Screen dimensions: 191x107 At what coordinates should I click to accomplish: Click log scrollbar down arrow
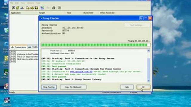149,81
